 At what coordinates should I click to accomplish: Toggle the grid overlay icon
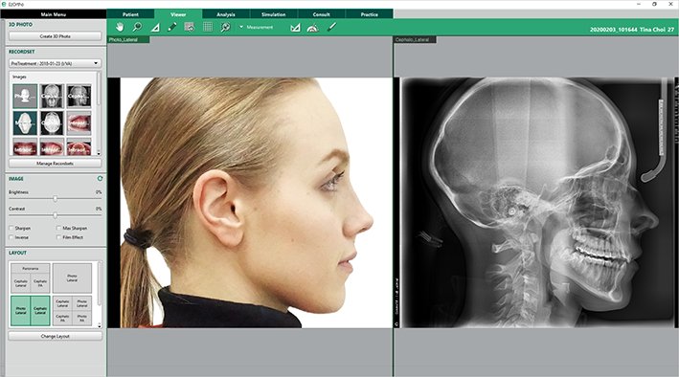(208, 27)
